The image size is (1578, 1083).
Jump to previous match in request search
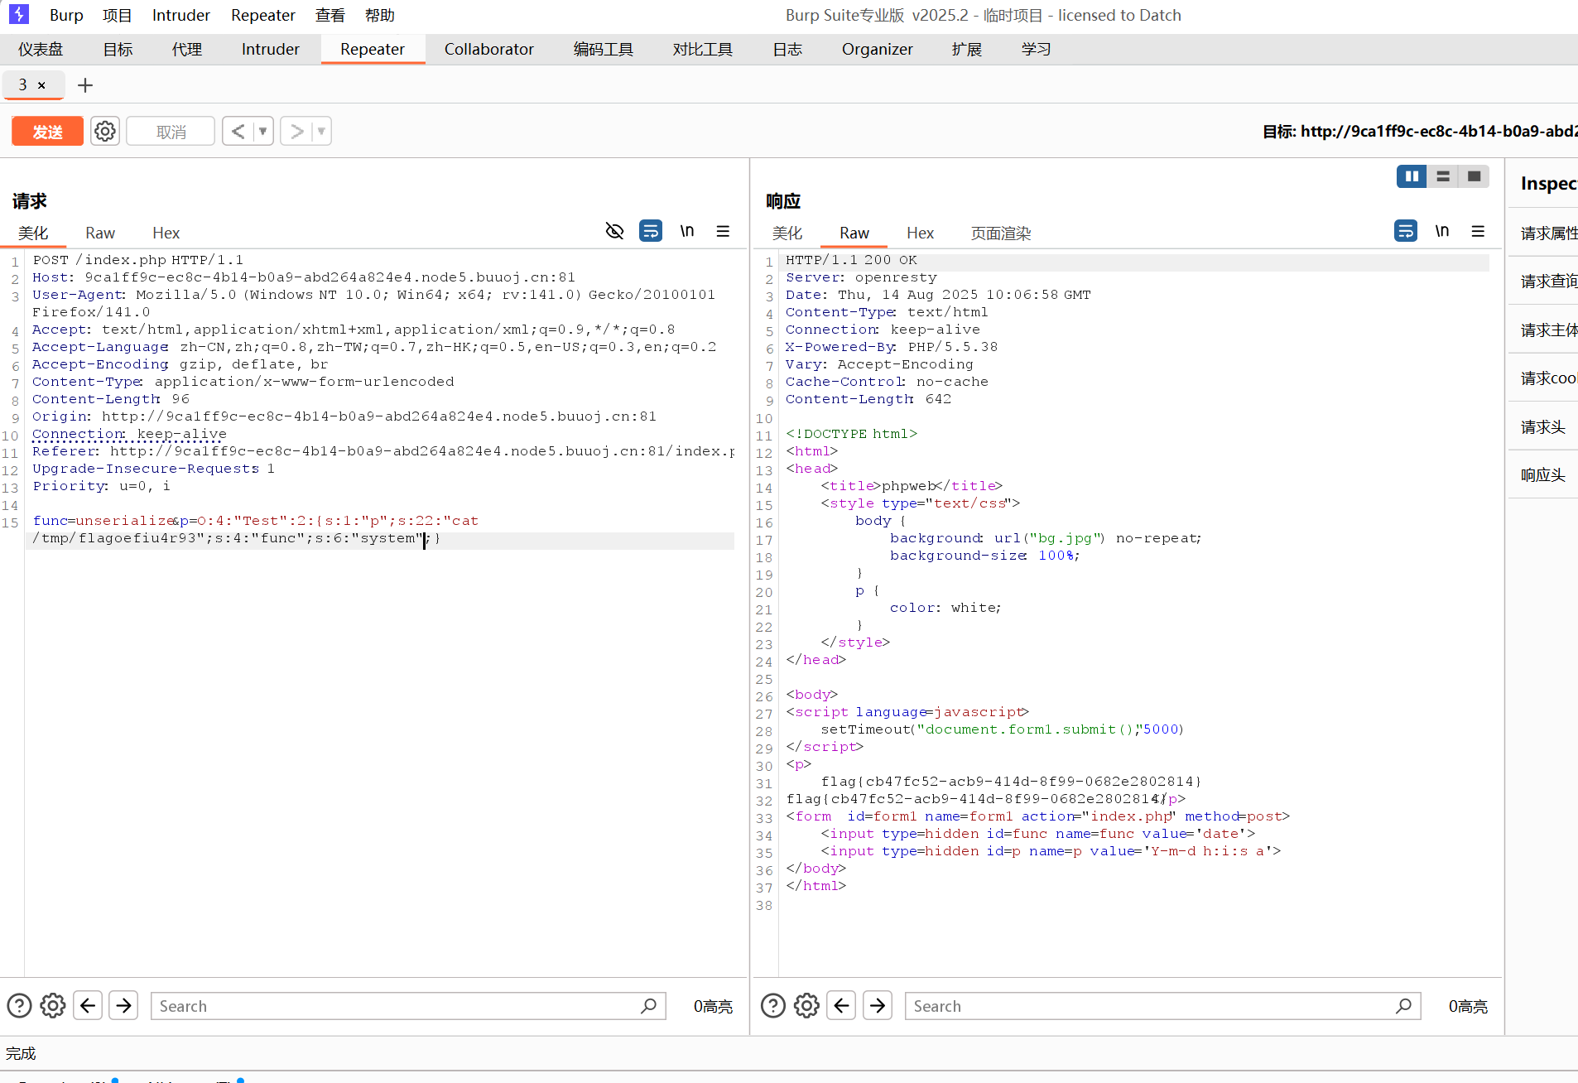[x=88, y=1006]
